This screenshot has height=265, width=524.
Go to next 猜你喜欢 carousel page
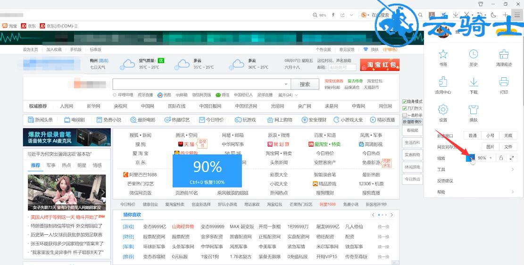(x=391, y=215)
